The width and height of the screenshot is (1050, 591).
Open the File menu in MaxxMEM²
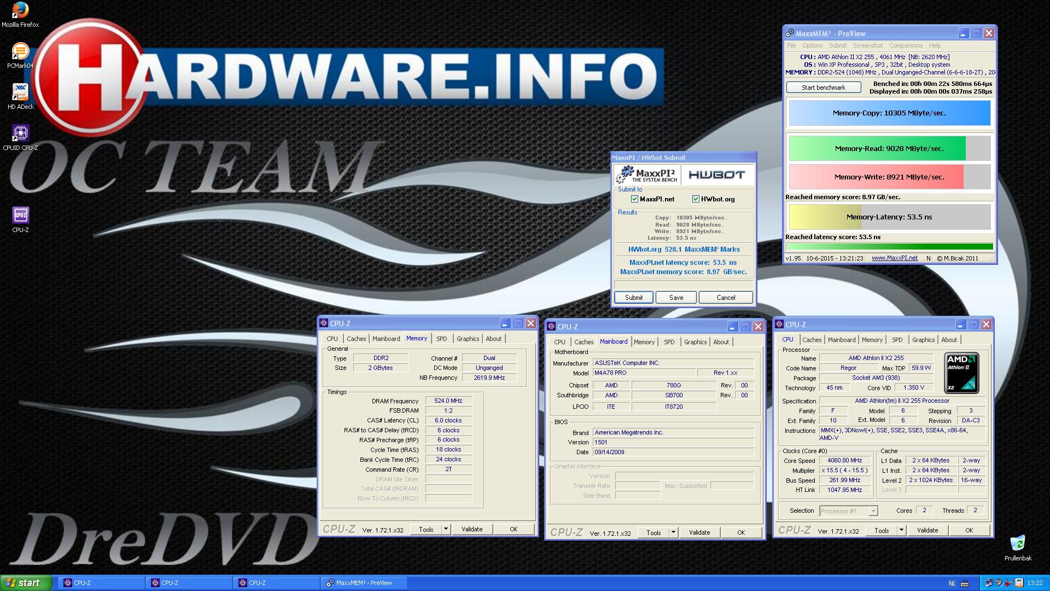tap(791, 45)
